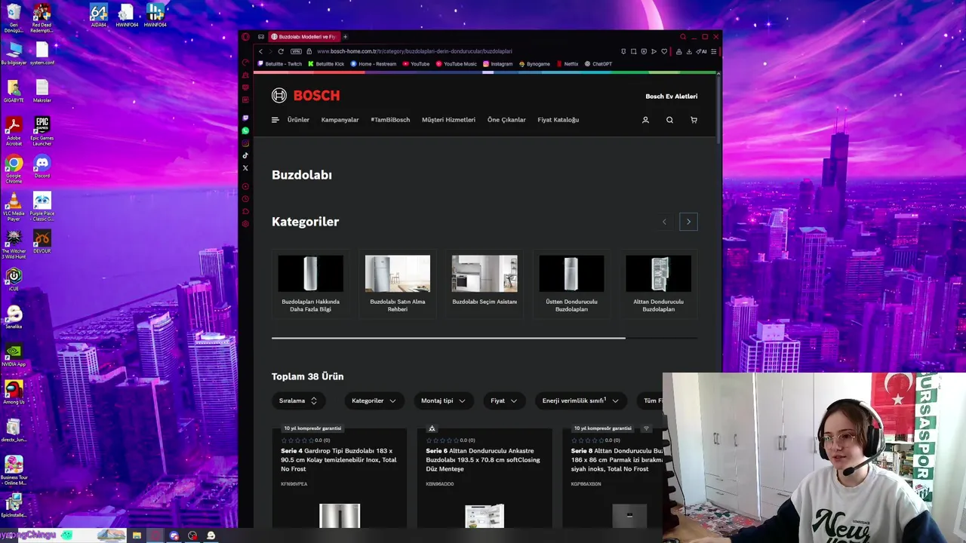Open the ChatGPT bookmark
This screenshot has height=543, width=966.
(598, 64)
